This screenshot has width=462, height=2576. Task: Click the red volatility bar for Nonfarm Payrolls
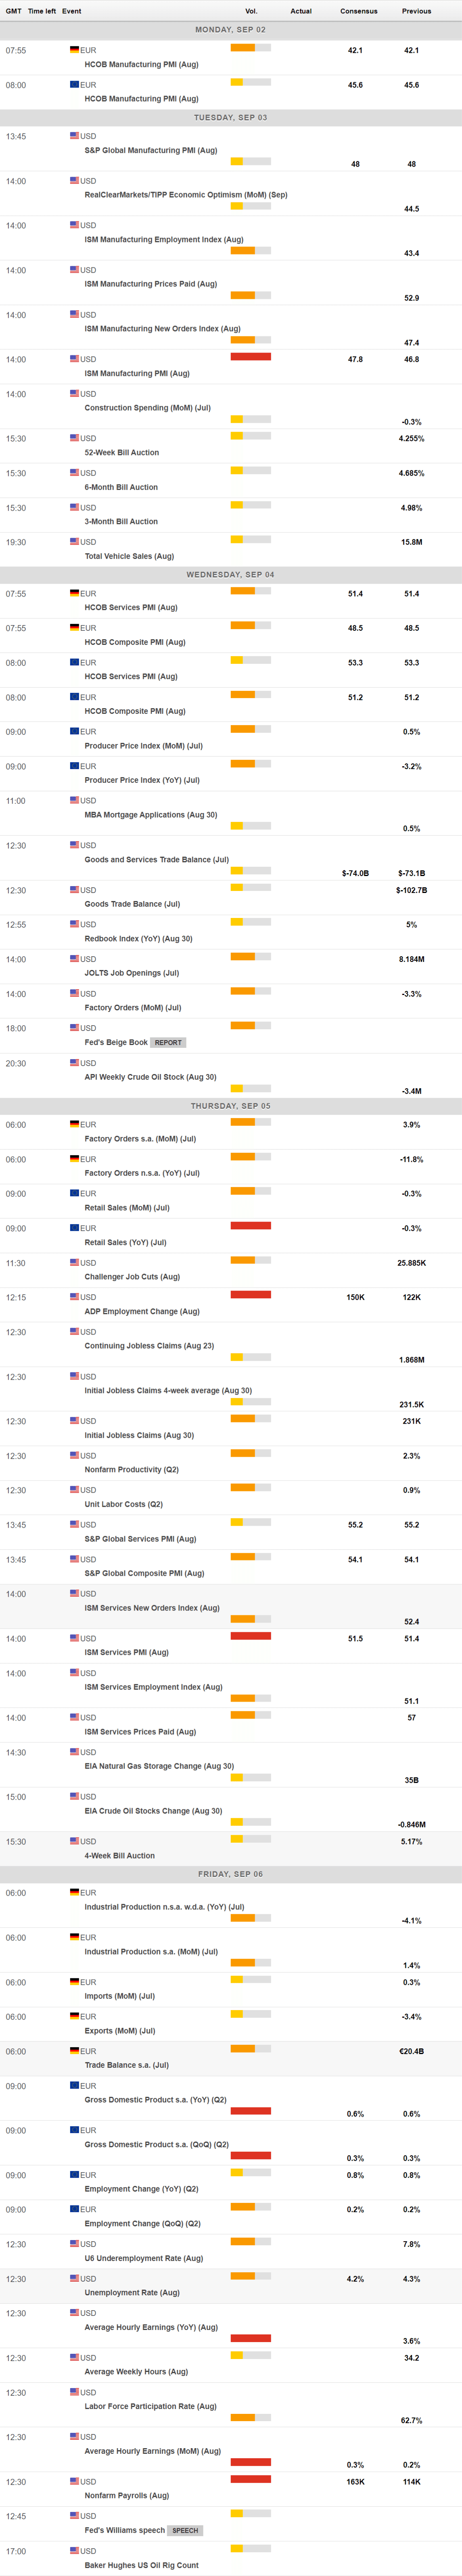pos(250,2479)
